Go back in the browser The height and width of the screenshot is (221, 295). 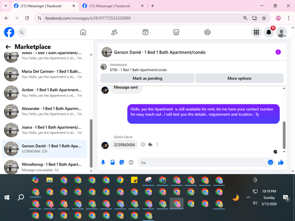tap(6, 18)
